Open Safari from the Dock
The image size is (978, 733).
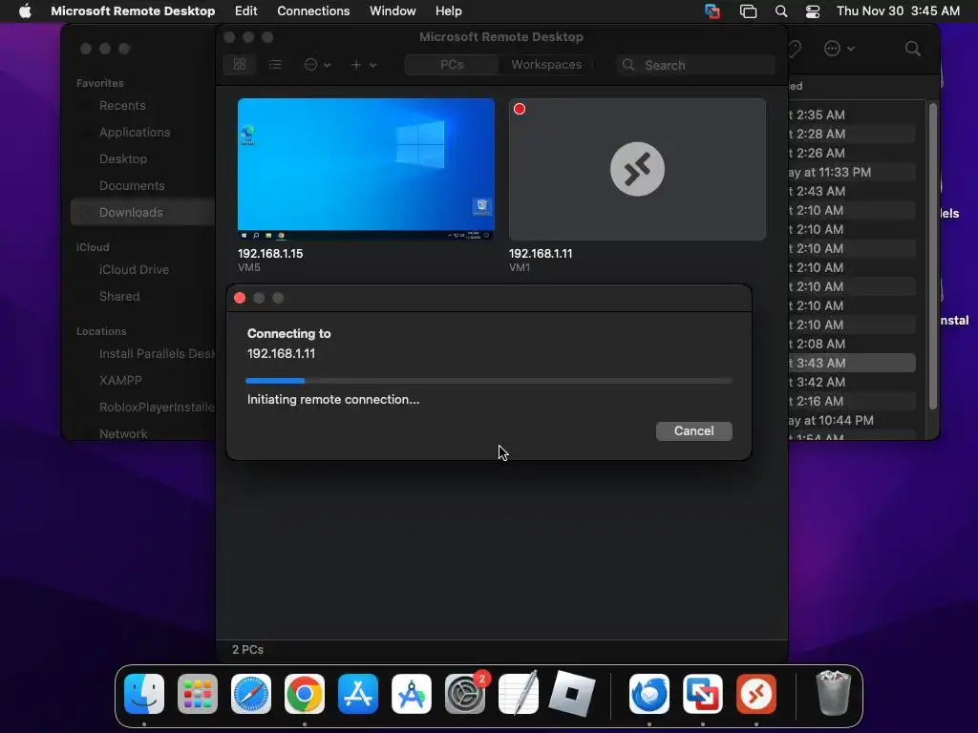click(x=251, y=694)
